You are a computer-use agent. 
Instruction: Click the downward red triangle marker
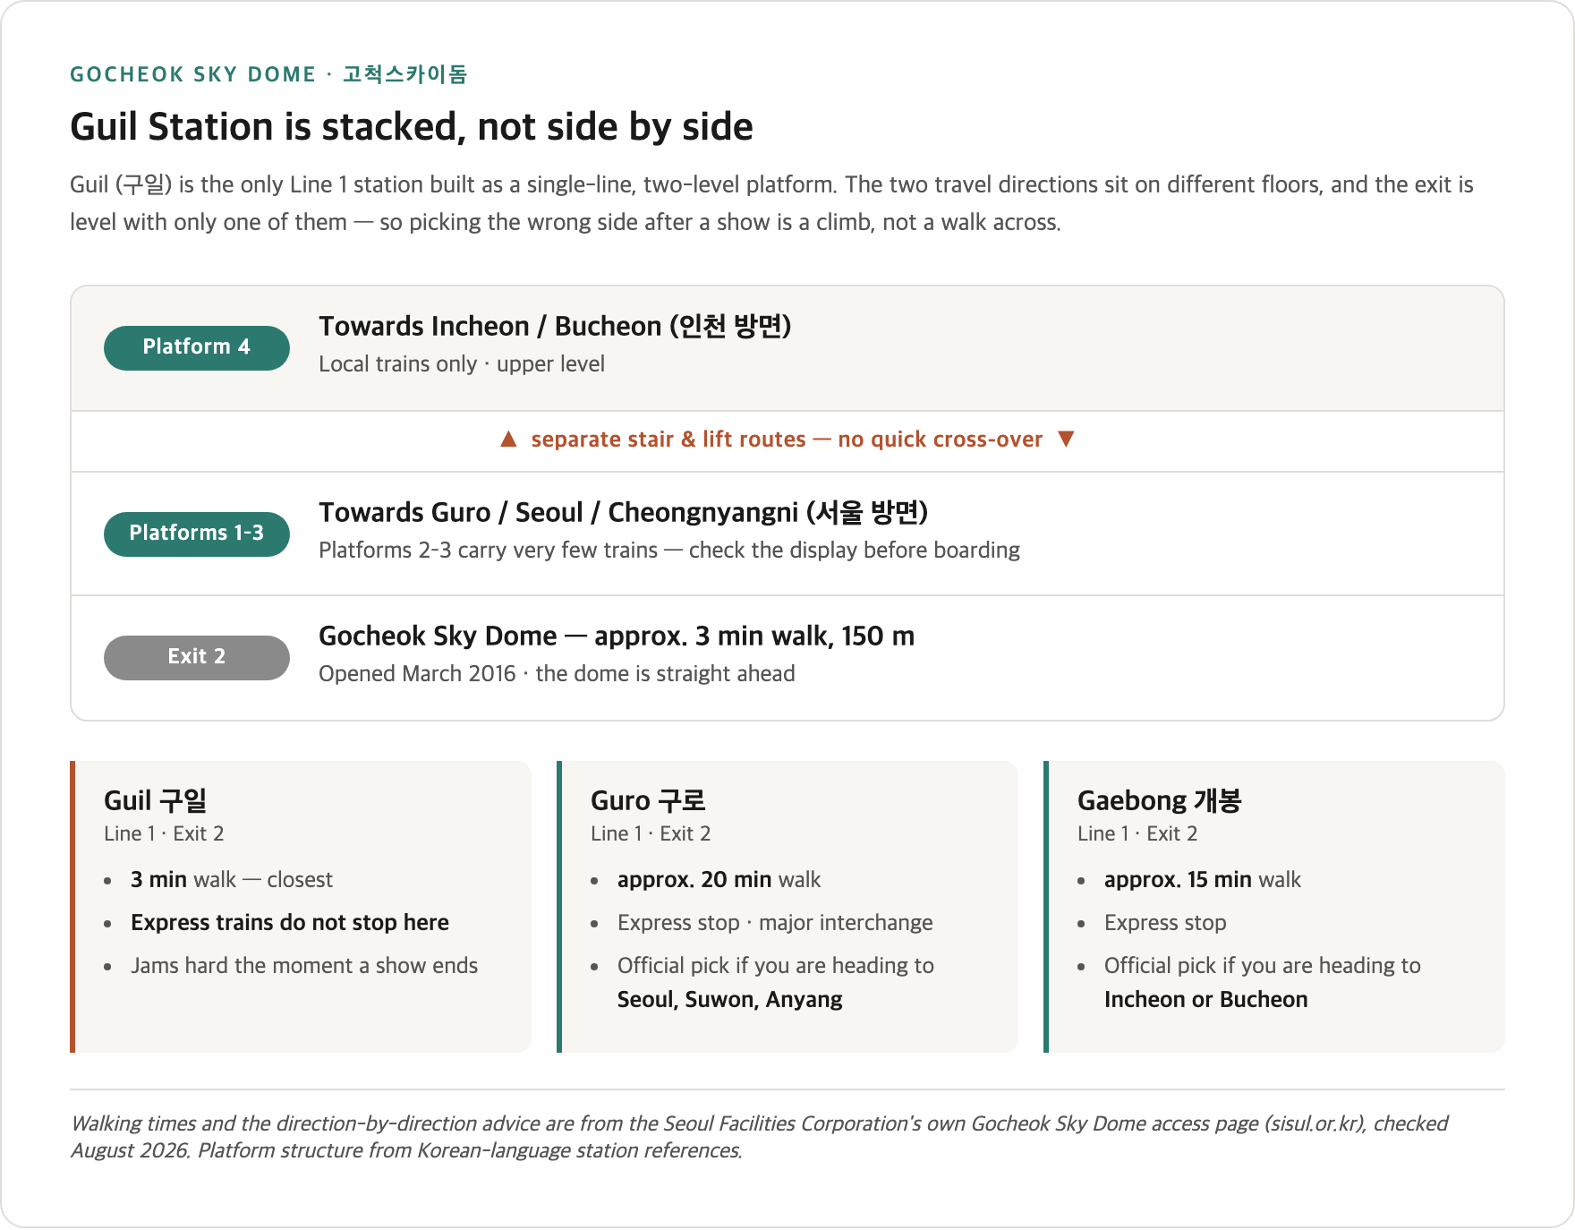click(1066, 439)
